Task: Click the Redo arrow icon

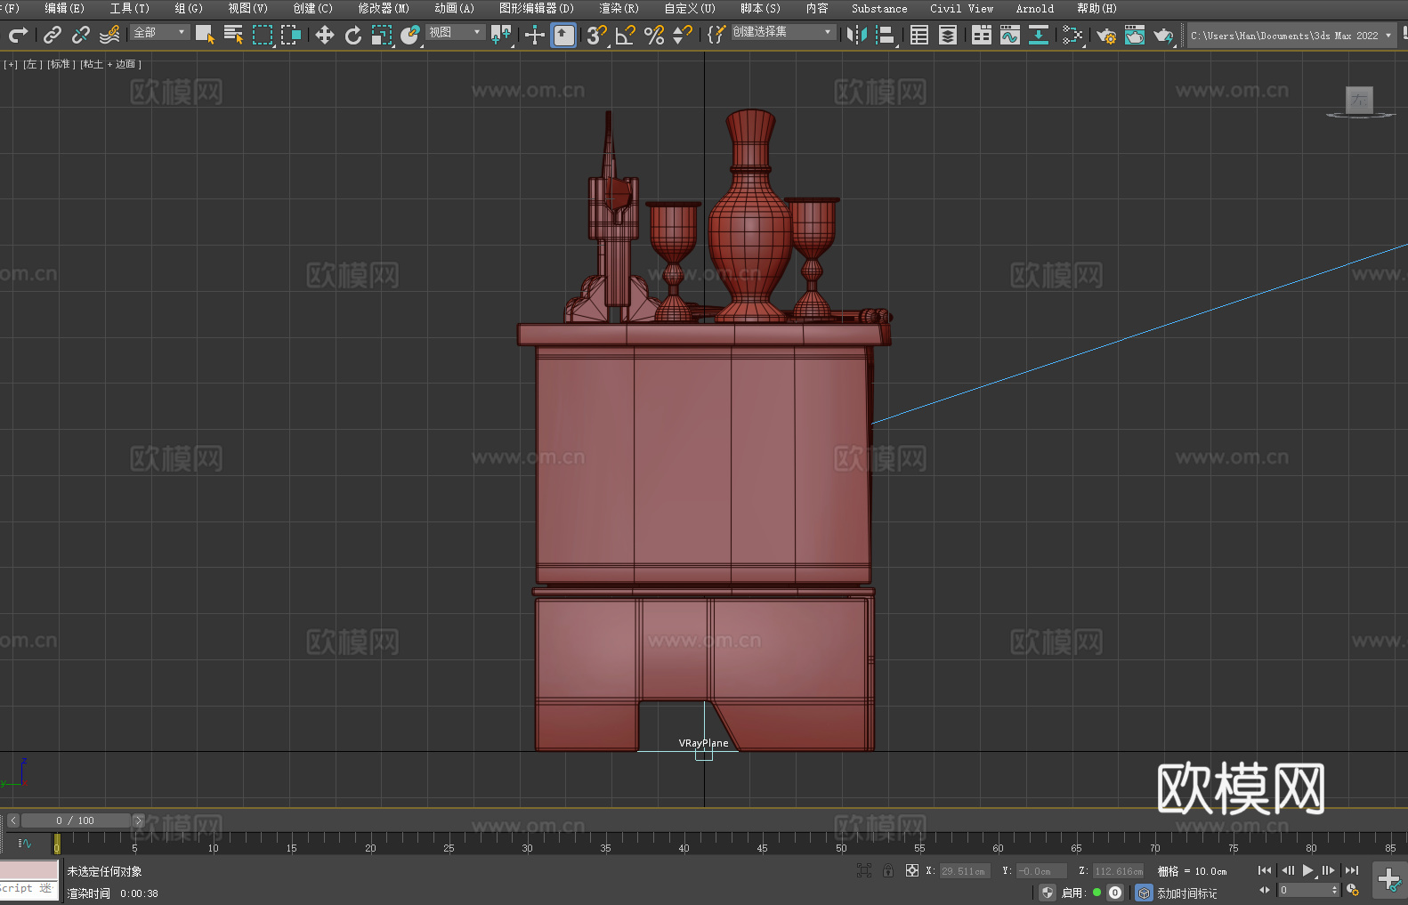Action: [18, 35]
